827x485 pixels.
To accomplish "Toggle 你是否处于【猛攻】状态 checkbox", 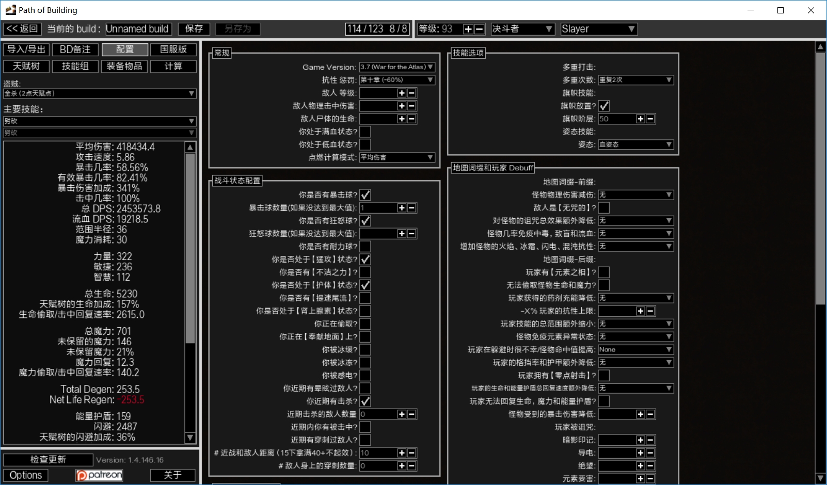I will pyautogui.click(x=365, y=260).
